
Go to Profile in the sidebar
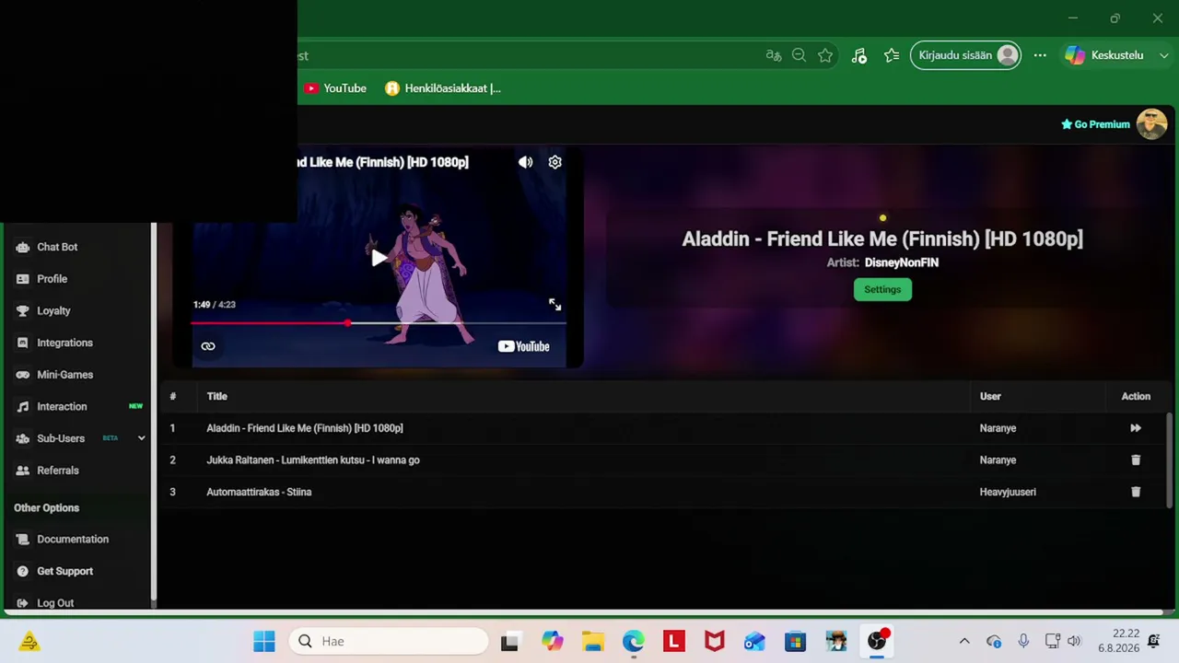[52, 279]
